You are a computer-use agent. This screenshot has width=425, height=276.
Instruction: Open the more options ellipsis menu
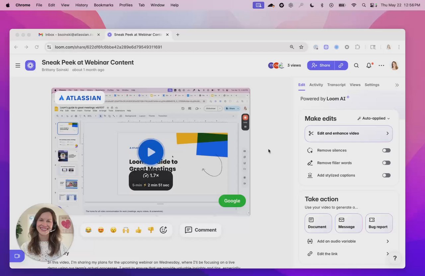click(382, 65)
